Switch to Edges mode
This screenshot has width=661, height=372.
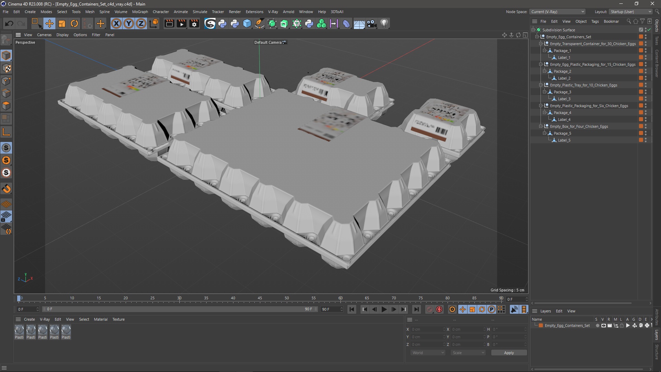(x=6, y=93)
